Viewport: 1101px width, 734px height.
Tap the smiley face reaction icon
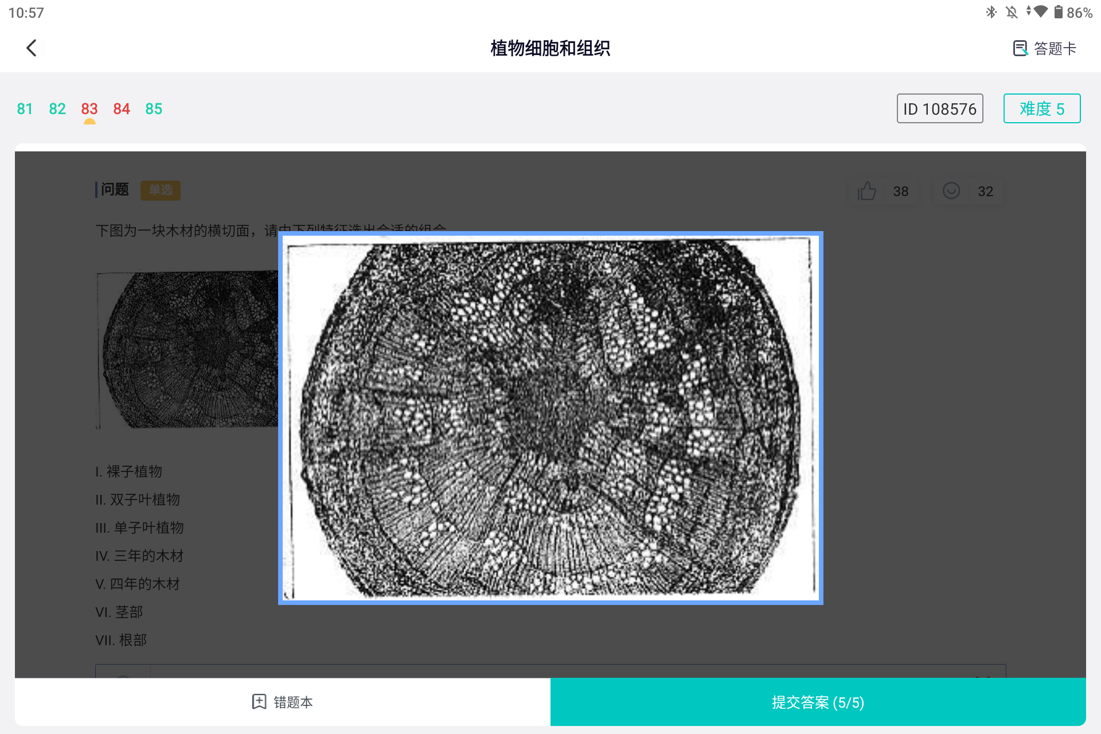[951, 191]
